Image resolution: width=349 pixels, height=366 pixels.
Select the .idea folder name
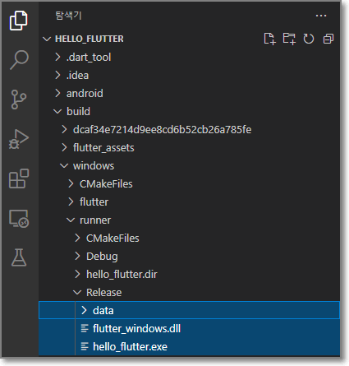[x=77, y=76]
